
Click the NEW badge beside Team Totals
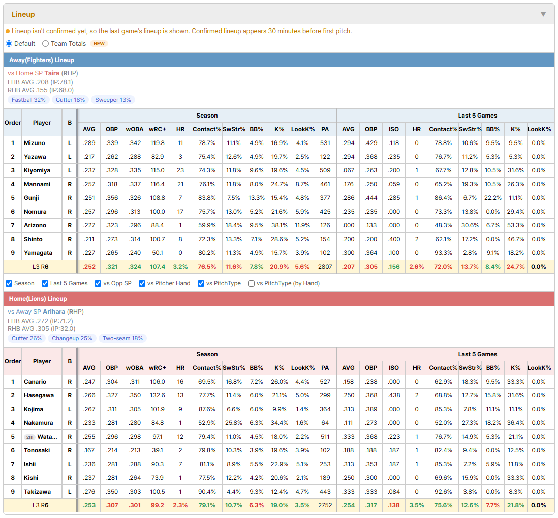99,43
